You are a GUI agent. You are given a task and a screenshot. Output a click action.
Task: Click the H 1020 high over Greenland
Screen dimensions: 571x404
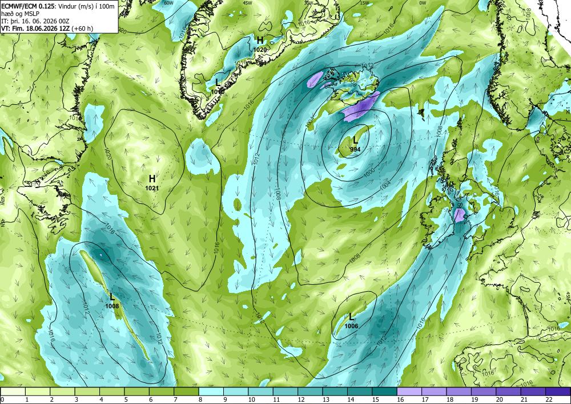[260, 44]
